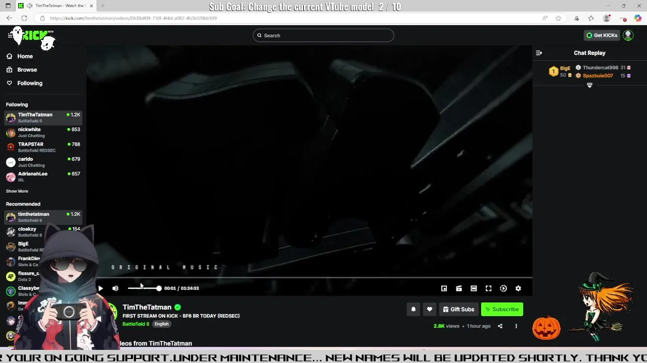647x363 pixels.
Task: Toggle notifications bell for TimTheTatman
Action: tap(413, 310)
